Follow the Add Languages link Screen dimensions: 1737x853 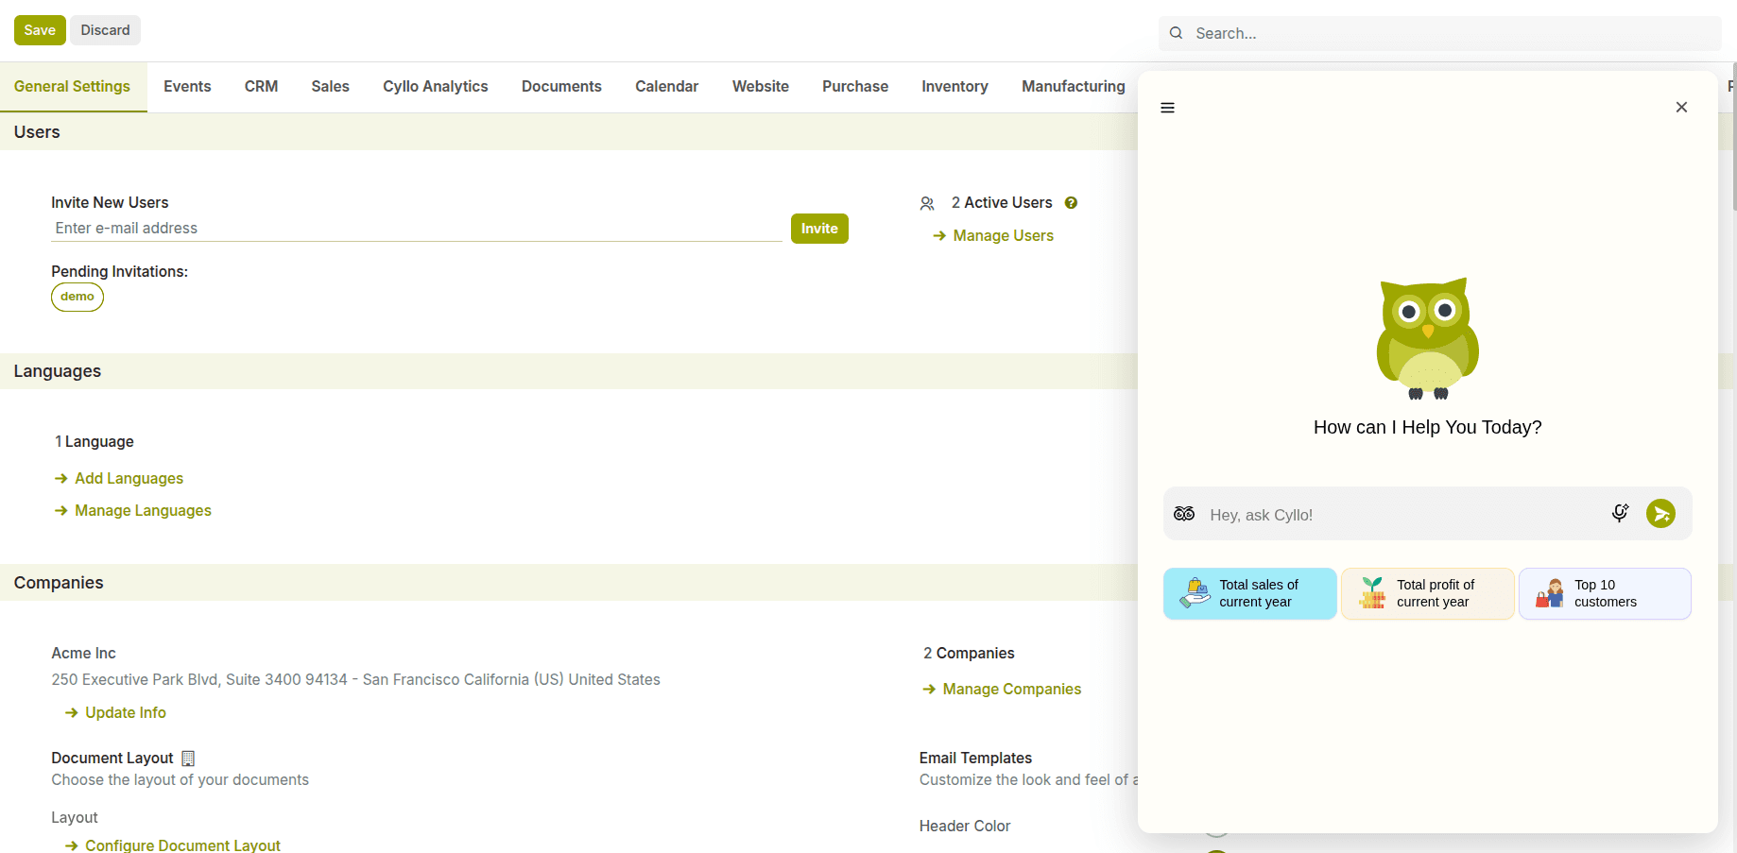pos(129,479)
